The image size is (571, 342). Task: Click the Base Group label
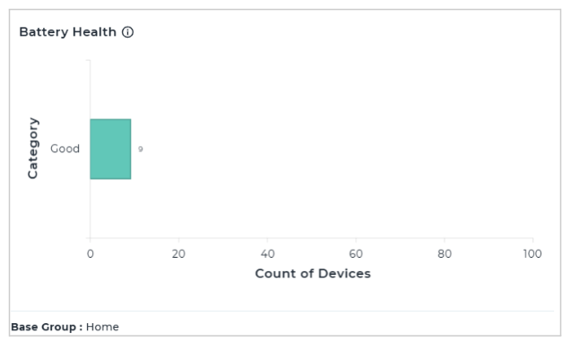coord(47,327)
